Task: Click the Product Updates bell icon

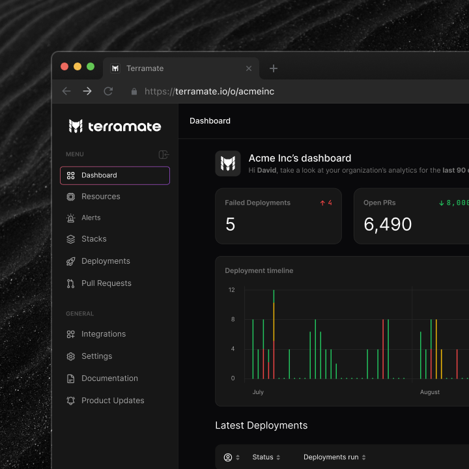Action: pos(70,401)
